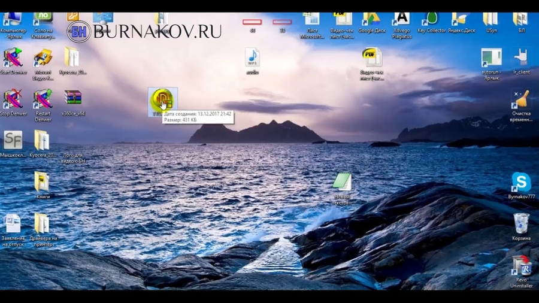This screenshot has height=303, width=539.
Task: Click the Новый текстовый document icon
Action: [342, 182]
